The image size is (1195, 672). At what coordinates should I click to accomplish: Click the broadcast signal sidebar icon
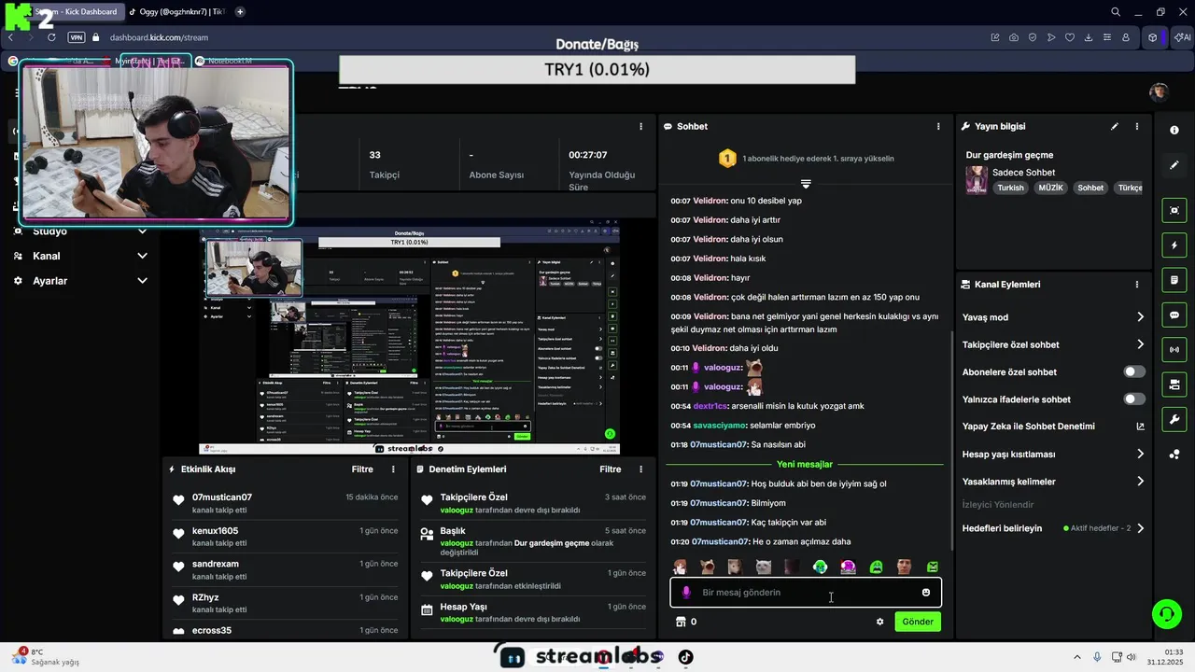click(x=1174, y=350)
